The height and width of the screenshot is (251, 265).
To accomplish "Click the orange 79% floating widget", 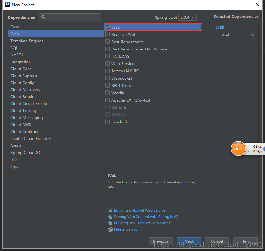I will coord(238,149).
